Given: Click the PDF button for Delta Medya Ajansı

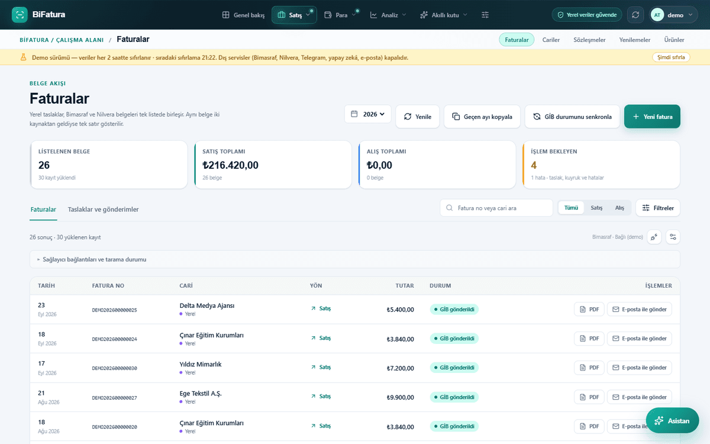Looking at the screenshot, I should point(589,309).
